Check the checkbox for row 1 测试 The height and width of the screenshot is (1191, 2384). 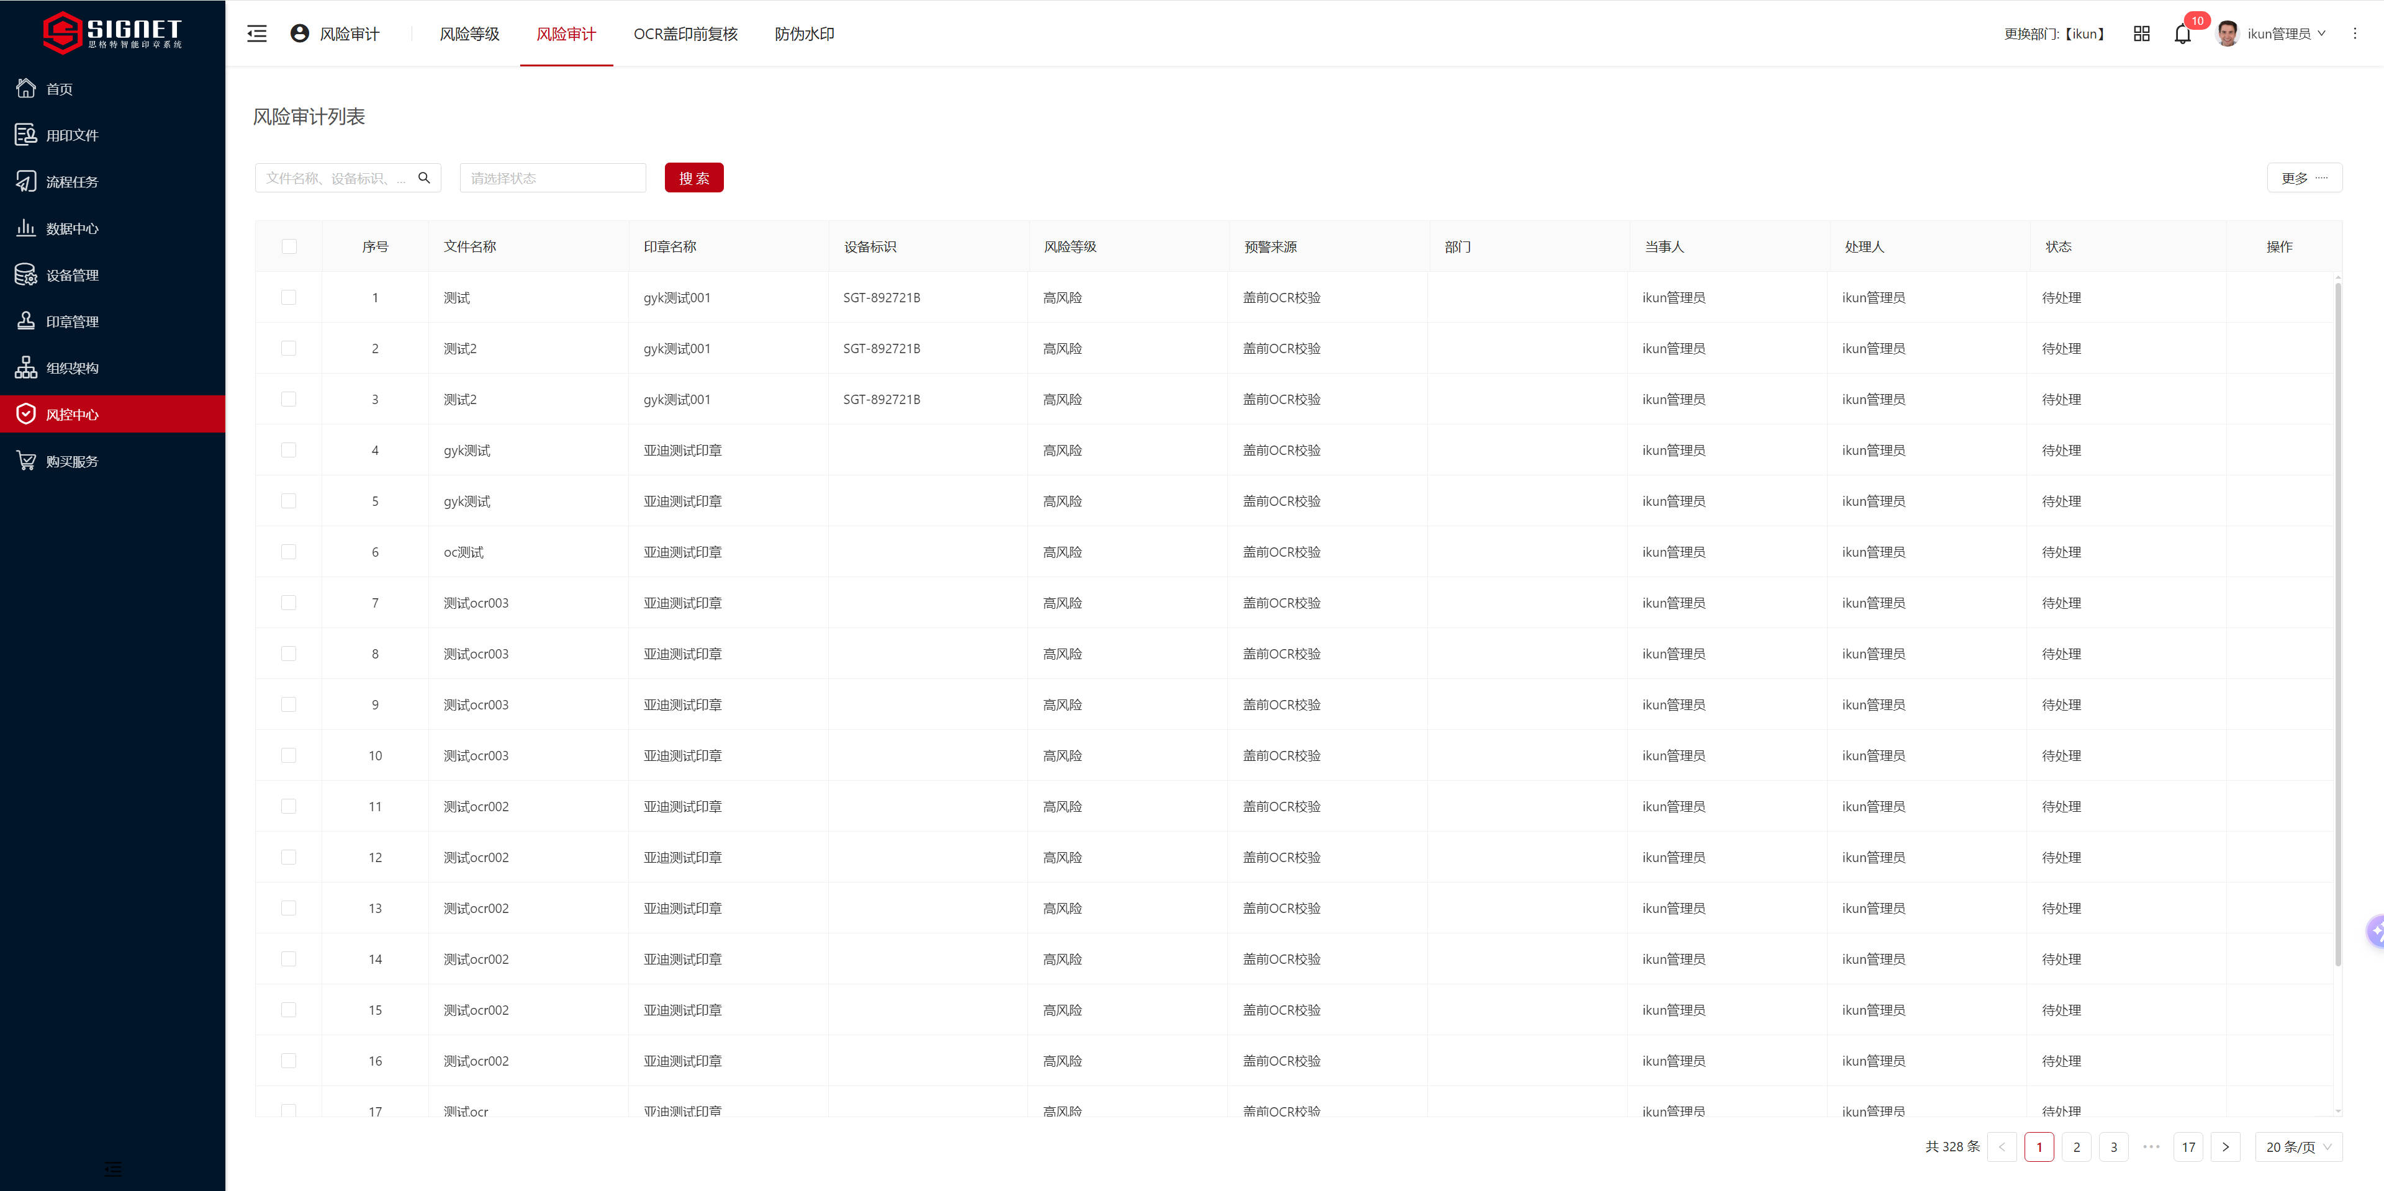click(x=289, y=297)
